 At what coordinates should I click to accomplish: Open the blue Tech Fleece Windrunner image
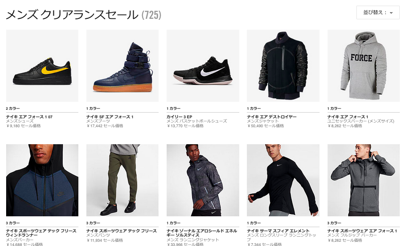pyautogui.click(x=42, y=180)
